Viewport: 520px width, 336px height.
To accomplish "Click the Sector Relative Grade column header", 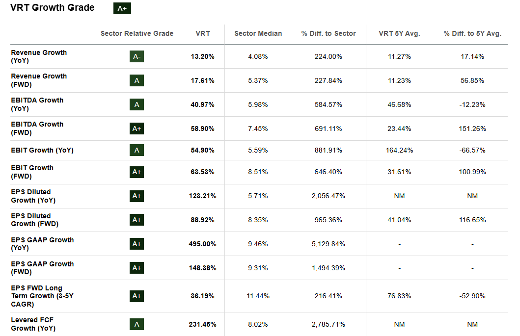I will pos(137,33).
